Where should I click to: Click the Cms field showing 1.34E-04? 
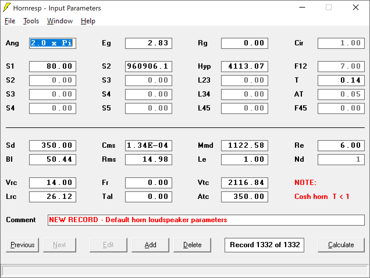[149, 146]
